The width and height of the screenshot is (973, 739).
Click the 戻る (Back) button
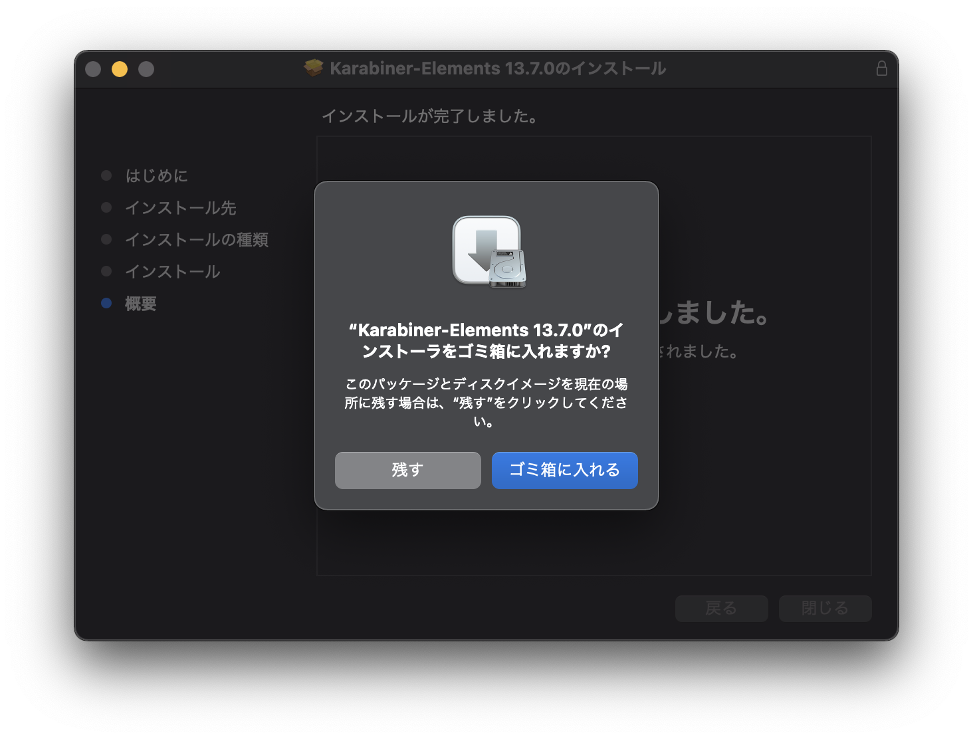coord(721,608)
